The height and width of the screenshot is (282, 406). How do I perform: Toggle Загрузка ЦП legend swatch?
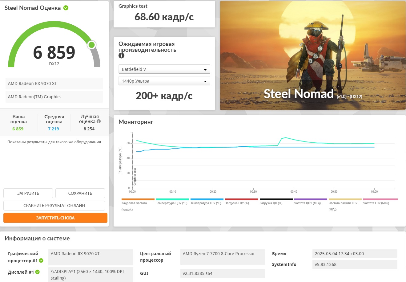click(x=276, y=199)
